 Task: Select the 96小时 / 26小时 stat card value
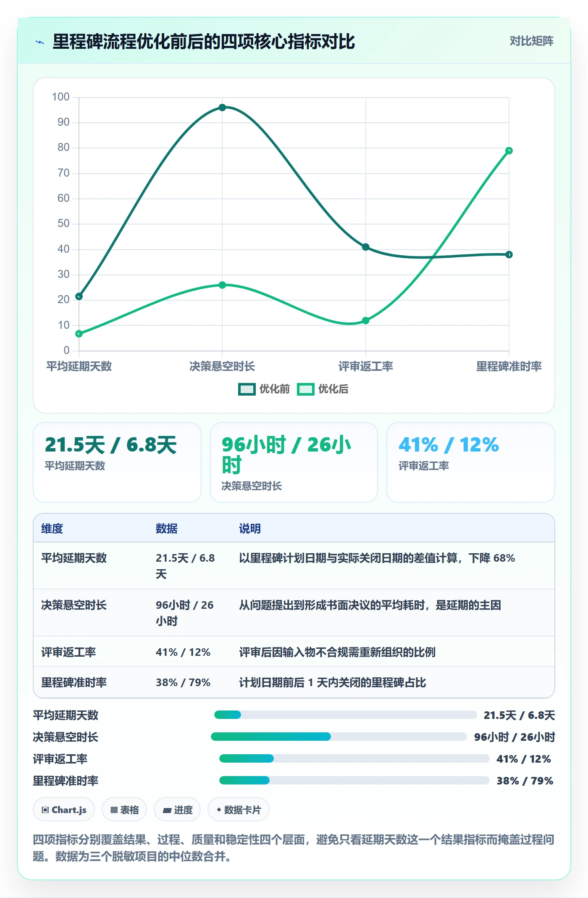click(286, 455)
